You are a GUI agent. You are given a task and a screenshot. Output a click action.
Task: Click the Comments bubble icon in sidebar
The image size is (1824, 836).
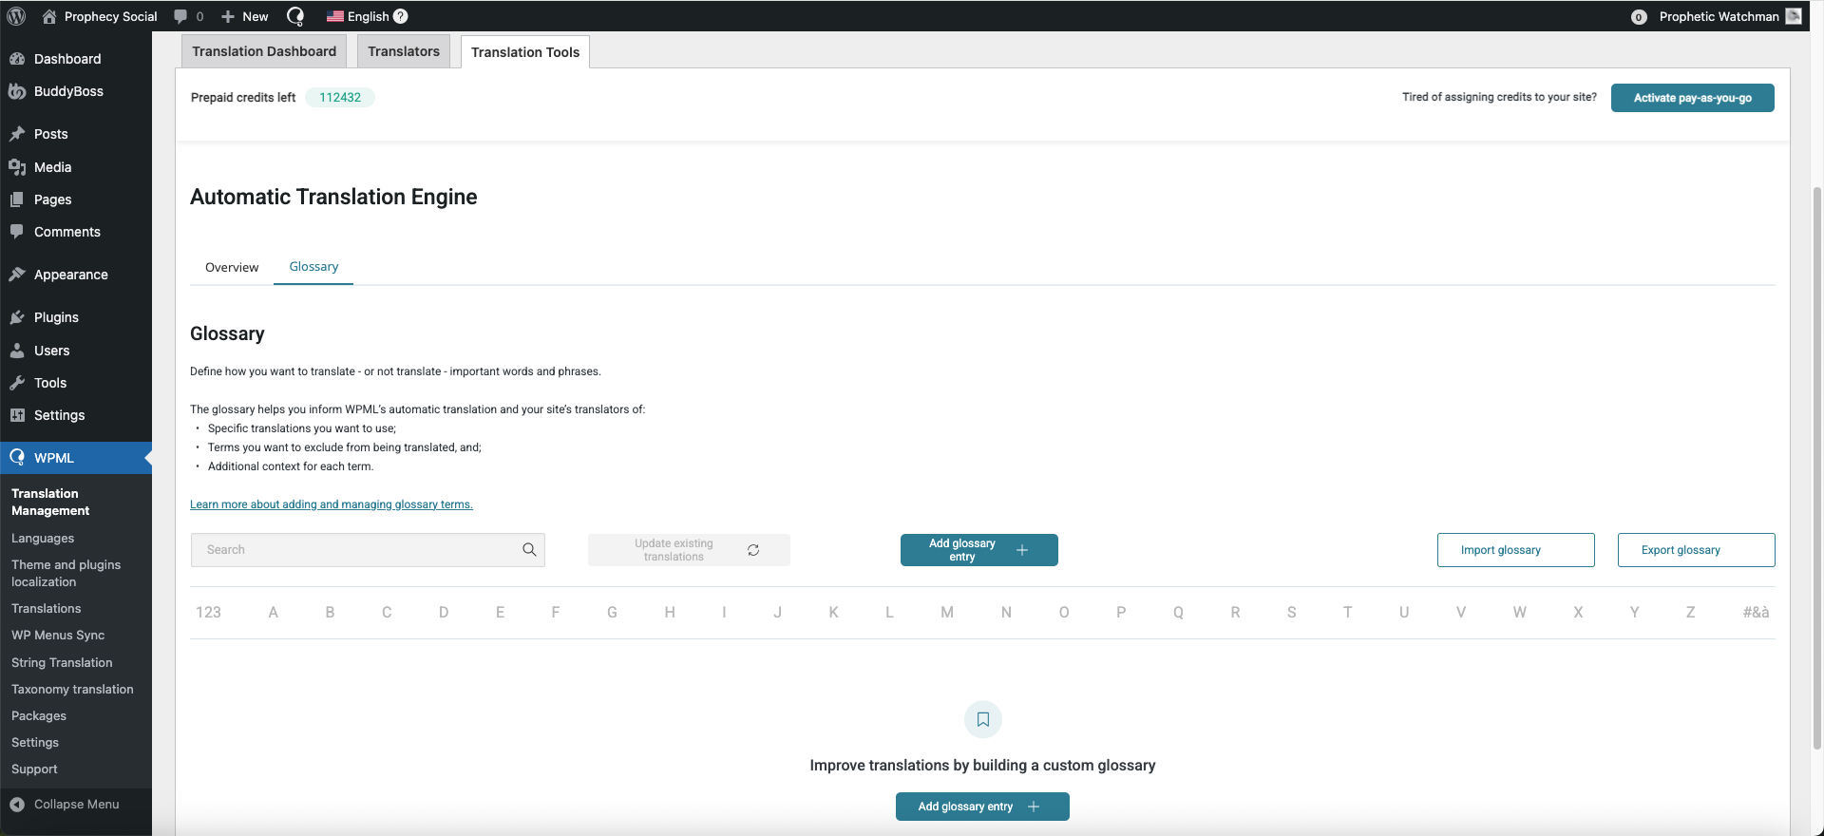coord(17,232)
